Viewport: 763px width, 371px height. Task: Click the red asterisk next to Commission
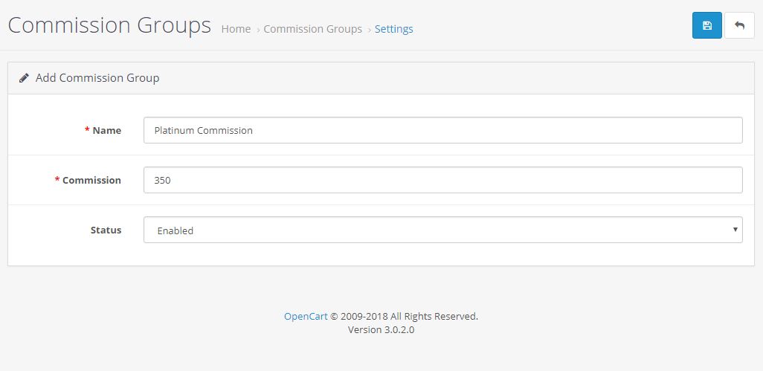pyautogui.click(x=57, y=179)
